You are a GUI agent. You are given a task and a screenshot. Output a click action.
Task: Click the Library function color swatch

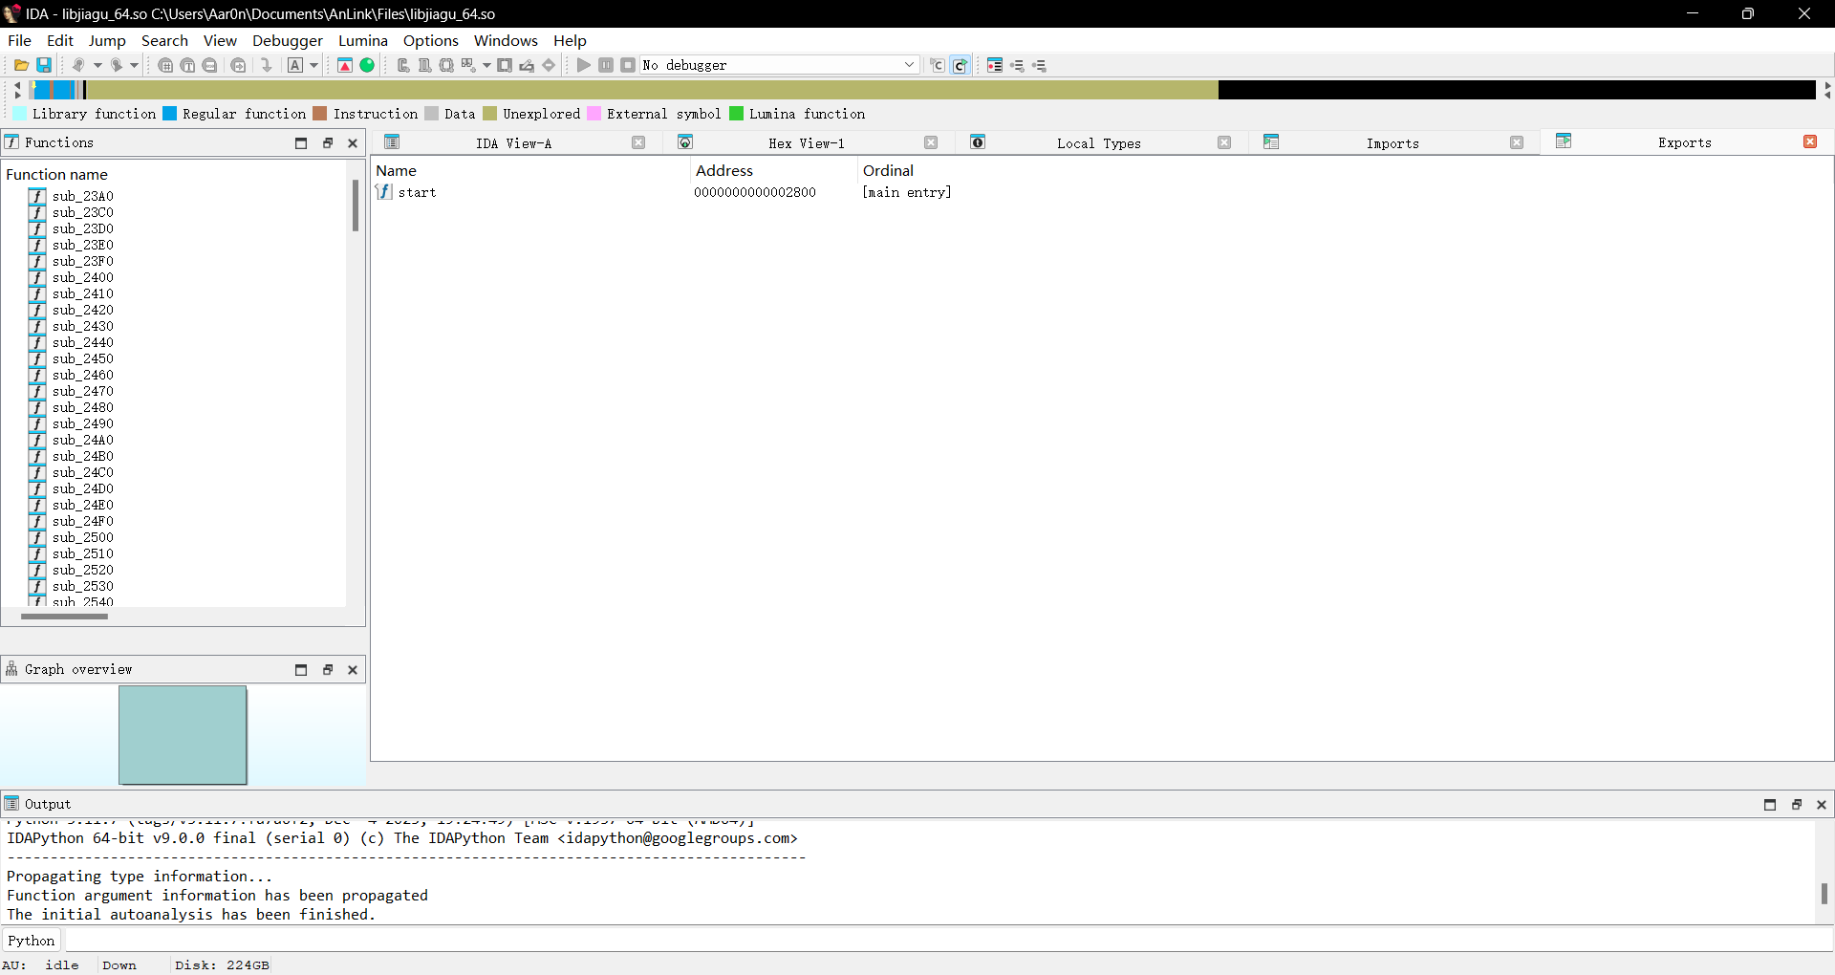coord(20,113)
